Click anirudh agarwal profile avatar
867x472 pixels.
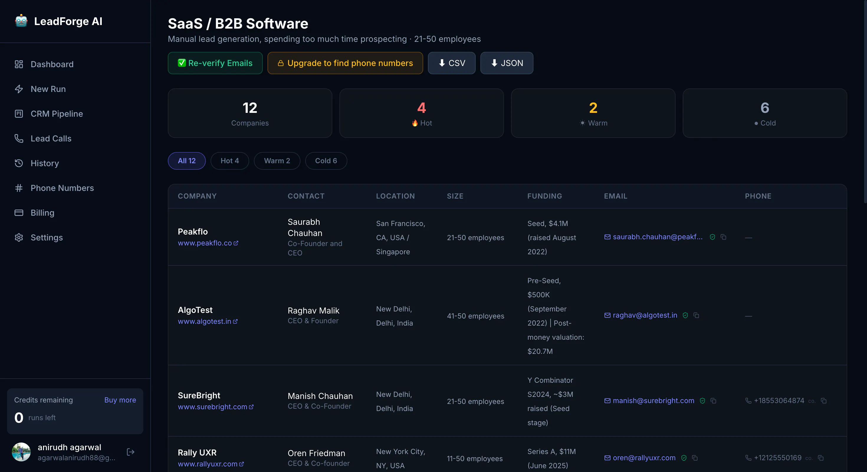click(21, 452)
